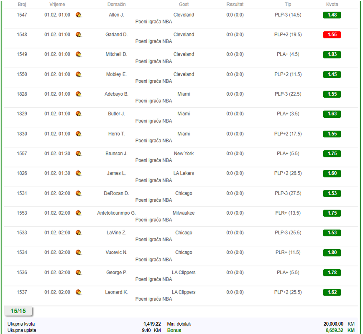
Task: Click basketball icon in Allen J. row
Action: click(79, 15)
